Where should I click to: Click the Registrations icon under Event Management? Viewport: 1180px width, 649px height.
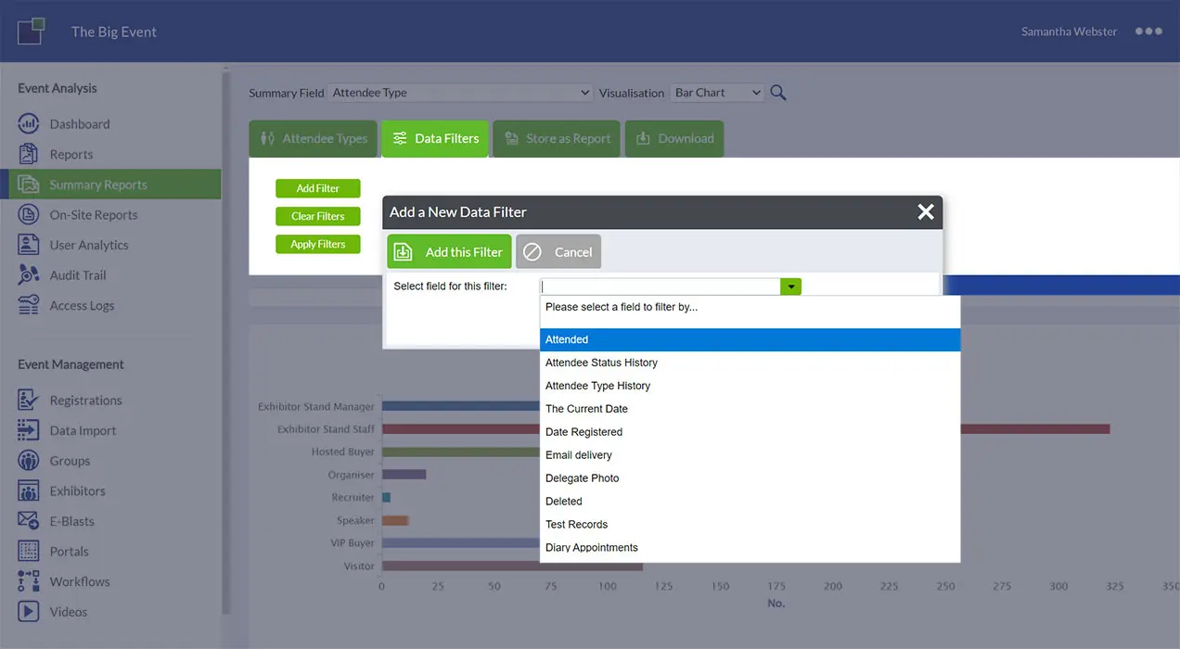(x=30, y=400)
